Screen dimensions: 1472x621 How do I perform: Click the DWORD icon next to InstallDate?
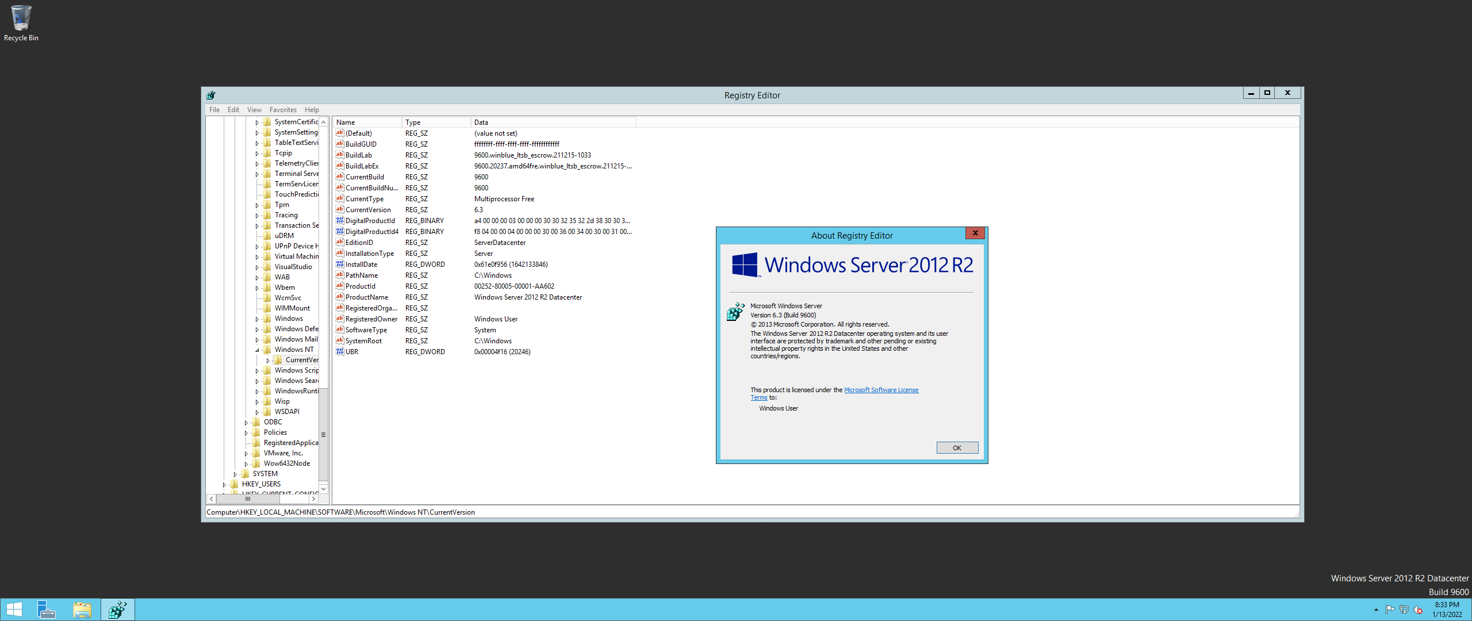tap(340, 264)
